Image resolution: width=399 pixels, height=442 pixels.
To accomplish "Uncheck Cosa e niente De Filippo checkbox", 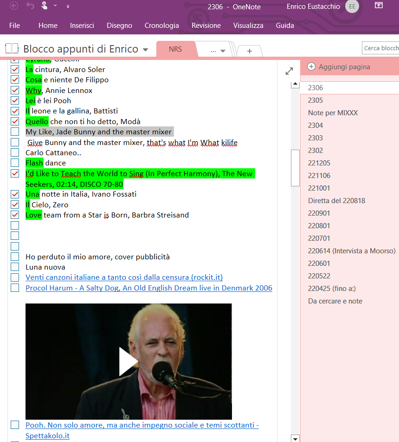I will (15, 80).
